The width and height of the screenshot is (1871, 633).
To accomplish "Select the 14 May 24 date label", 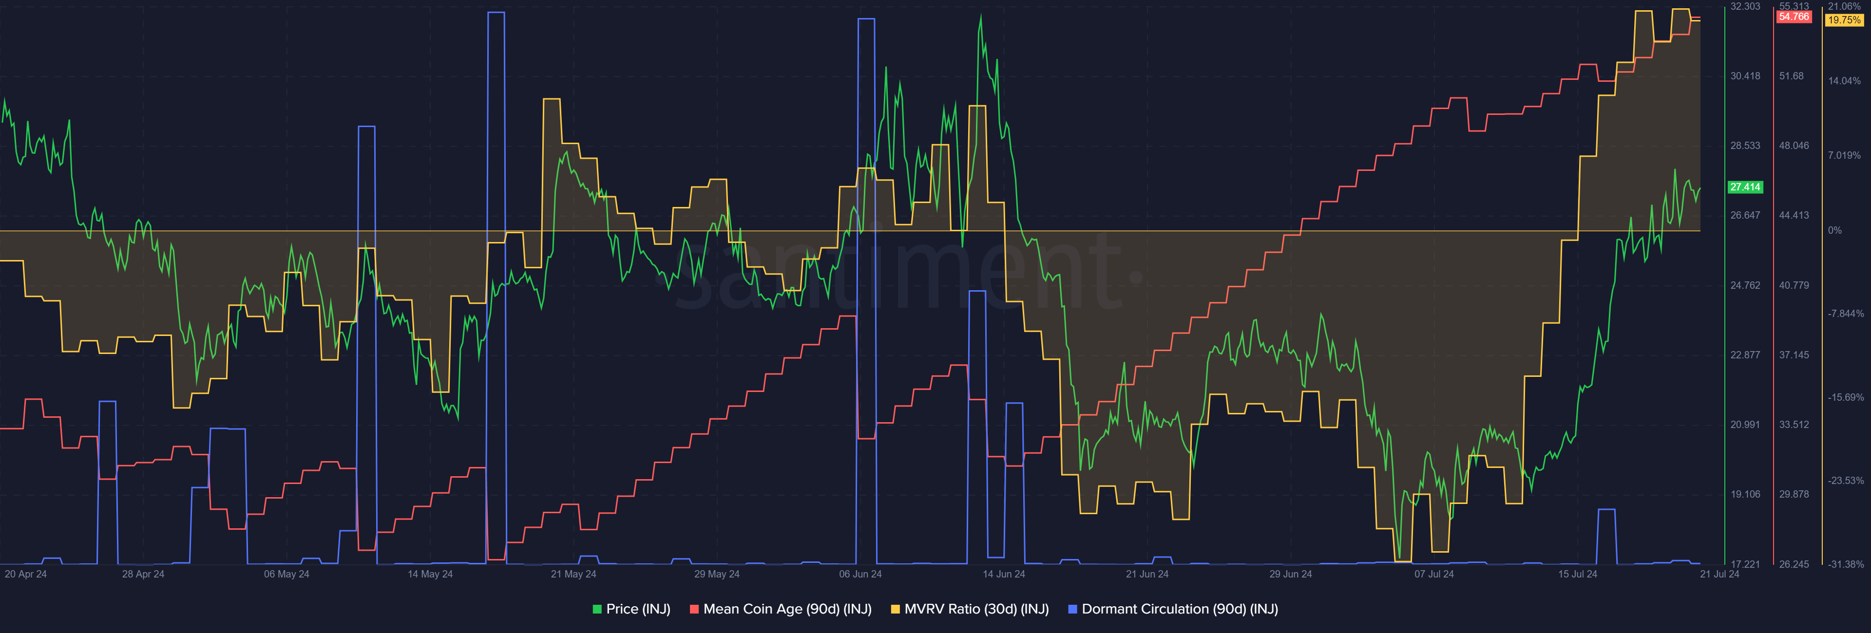I will [x=430, y=574].
